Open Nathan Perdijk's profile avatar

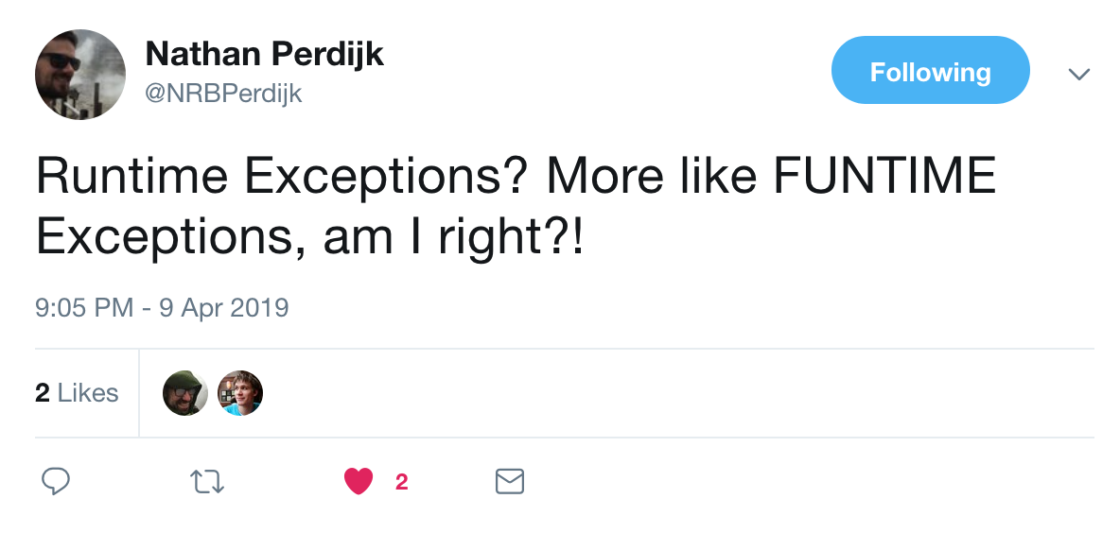pyautogui.click(x=80, y=75)
